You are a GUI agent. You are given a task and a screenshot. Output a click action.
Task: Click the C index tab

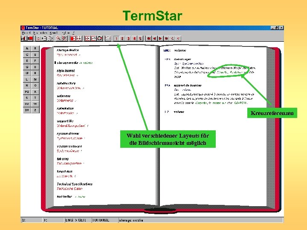click(27, 55)
